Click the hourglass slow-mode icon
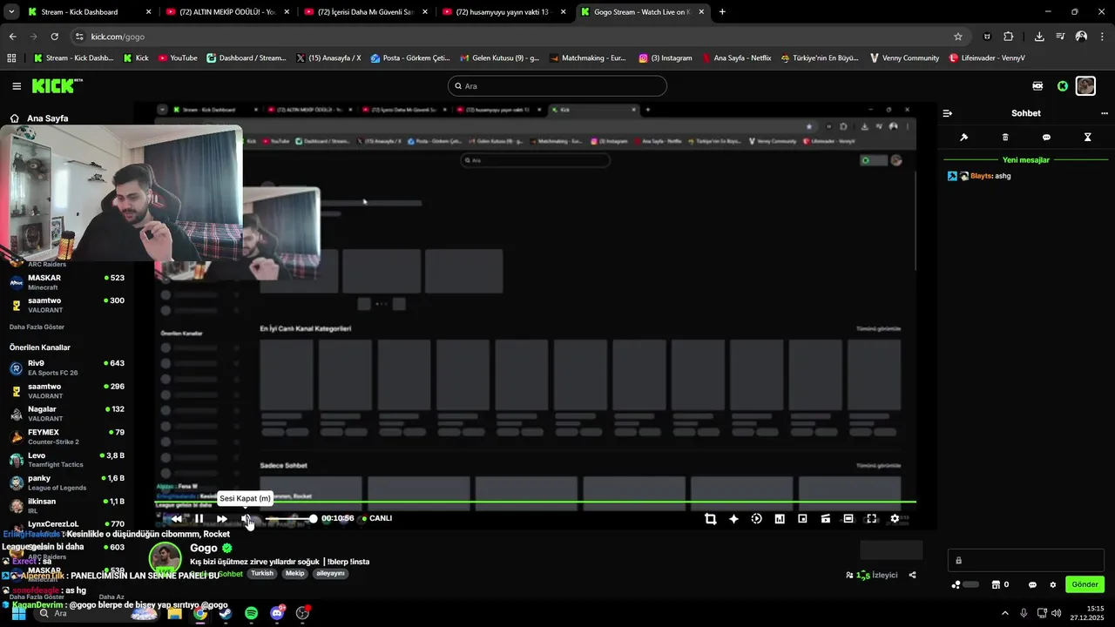1115x627 pixels. (x=1087, y=138)
